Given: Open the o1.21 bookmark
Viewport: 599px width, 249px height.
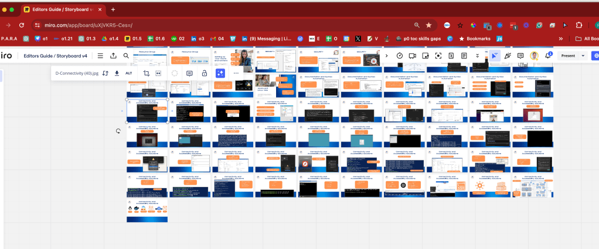Looking at the screenshot, I should pos(63,39).
